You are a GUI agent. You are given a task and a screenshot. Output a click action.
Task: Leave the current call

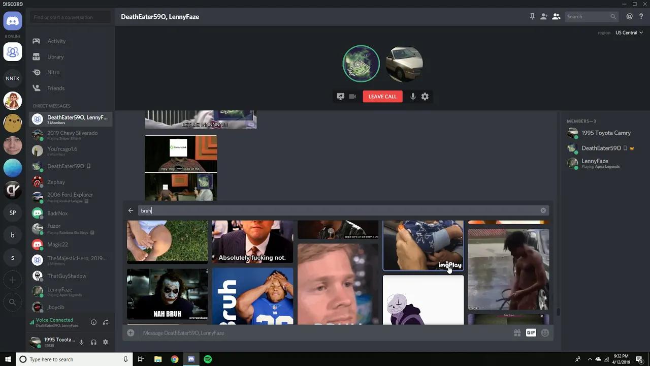pyautogui.click(x=382, y=97)
